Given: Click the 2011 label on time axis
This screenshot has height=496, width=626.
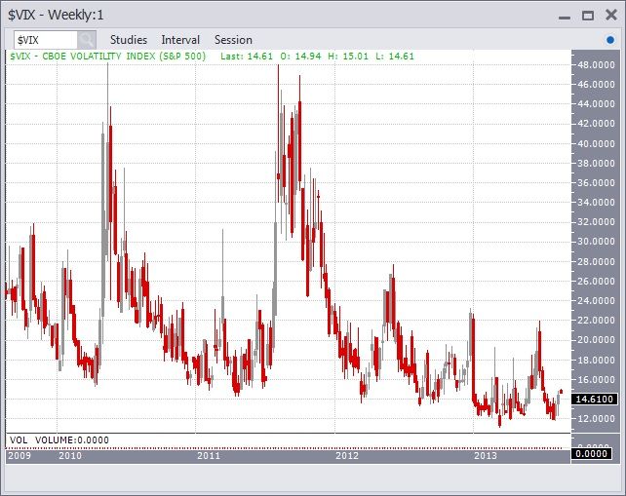Looking at the screenshot, I should pyautogui.click(x=209, y=456).
